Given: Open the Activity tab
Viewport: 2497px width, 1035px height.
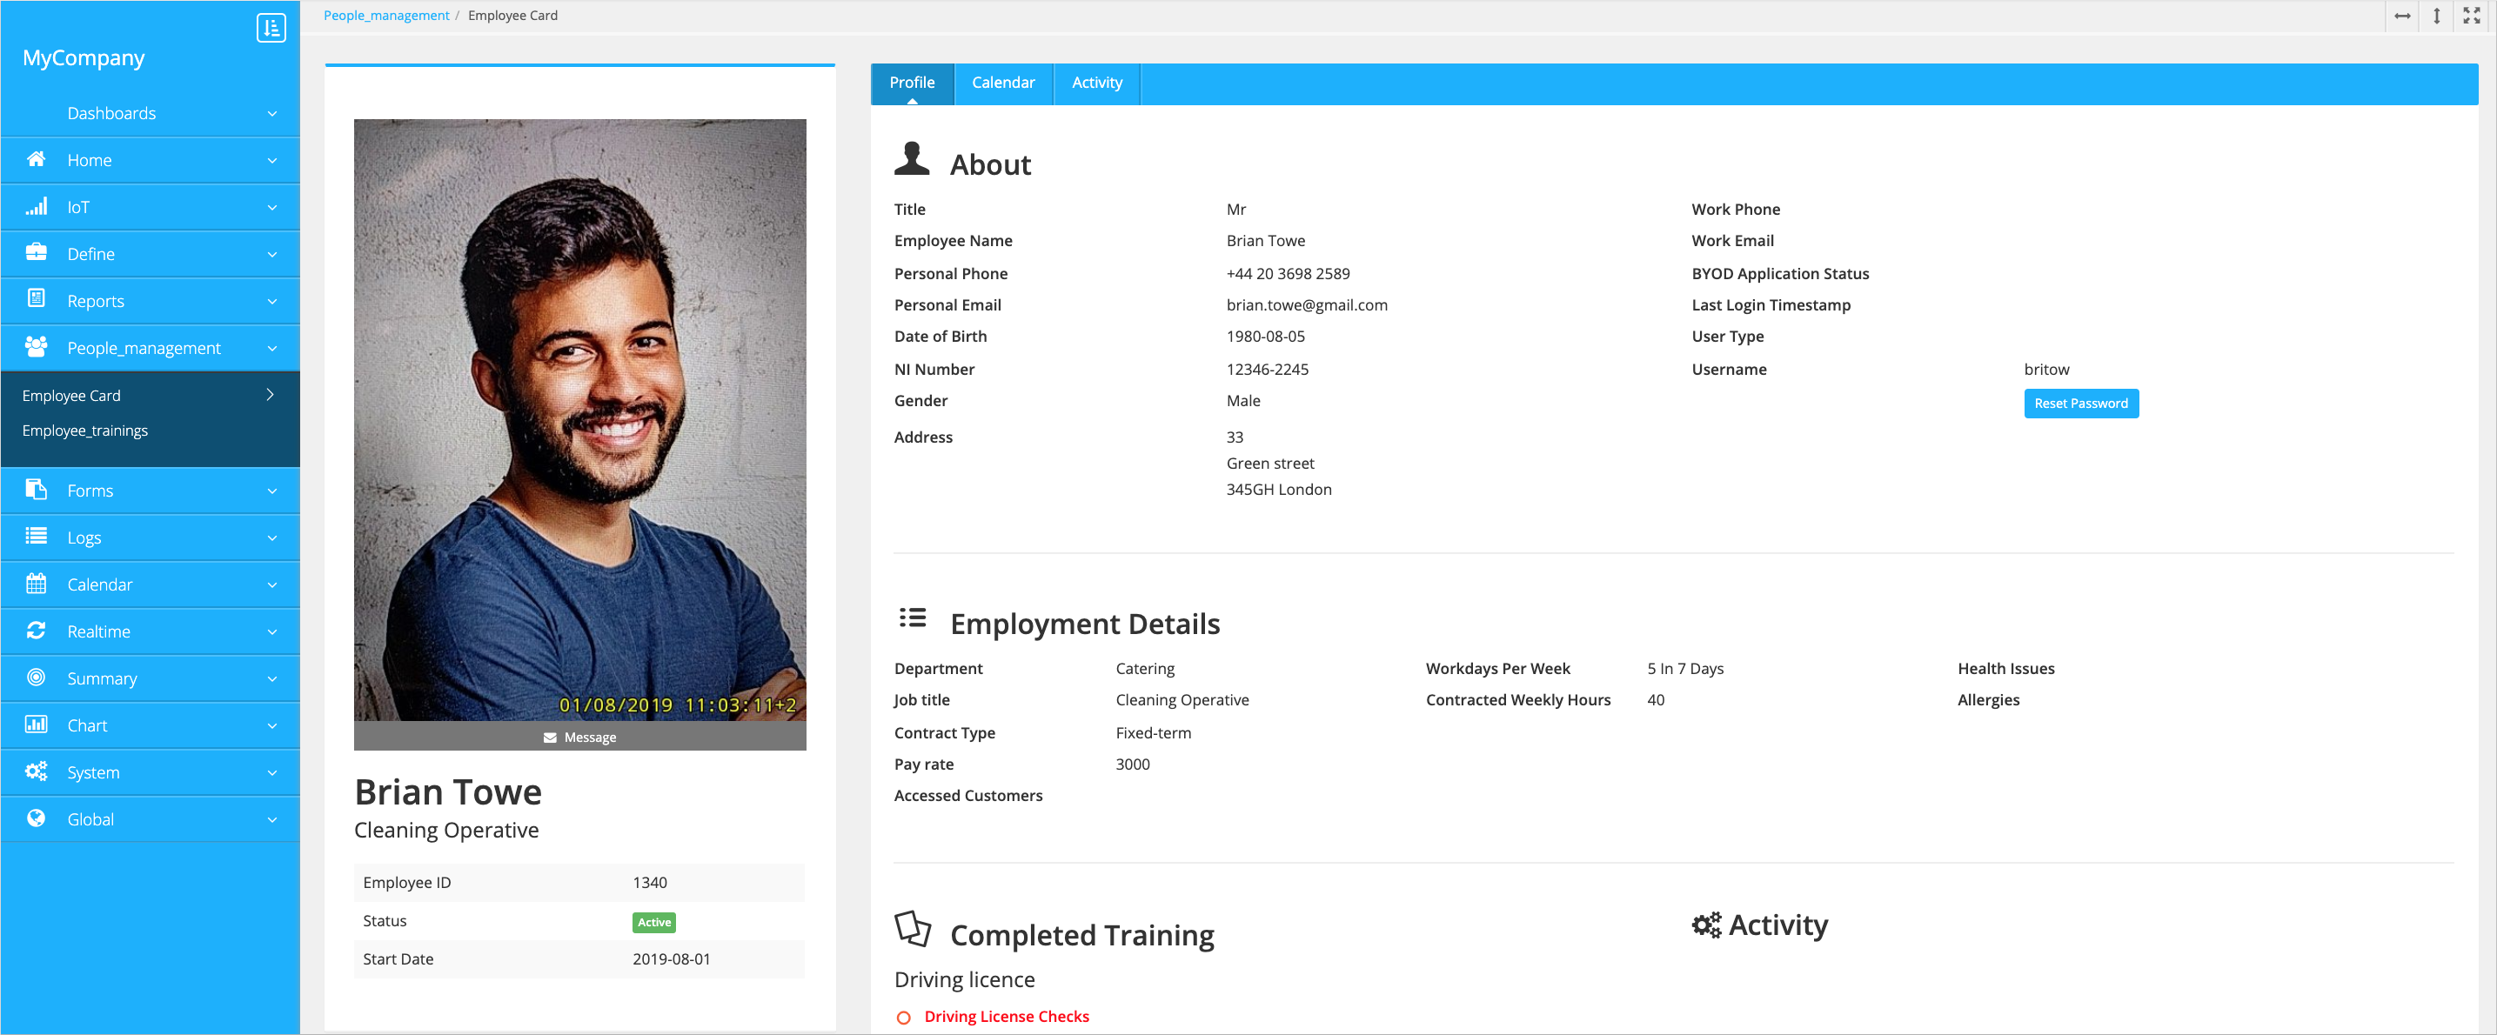Looking at the screenshot, I should 1096,83.
